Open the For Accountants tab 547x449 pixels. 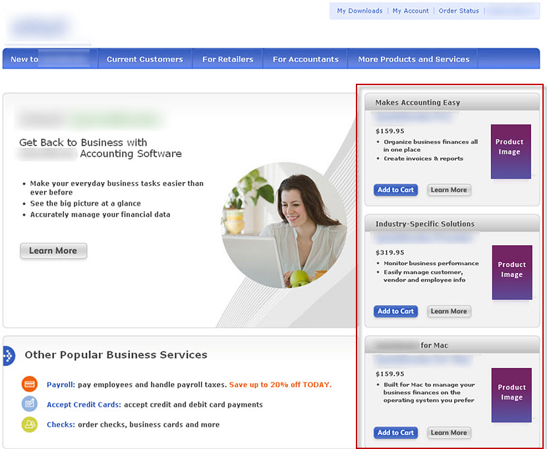click(305, 59)
